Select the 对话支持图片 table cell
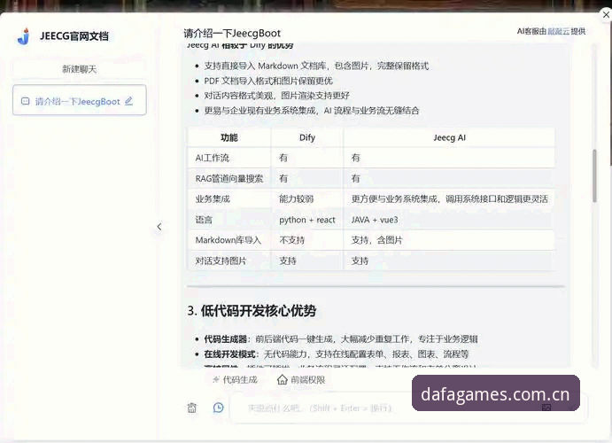The image size is (612, 443). tap(229, 260)
